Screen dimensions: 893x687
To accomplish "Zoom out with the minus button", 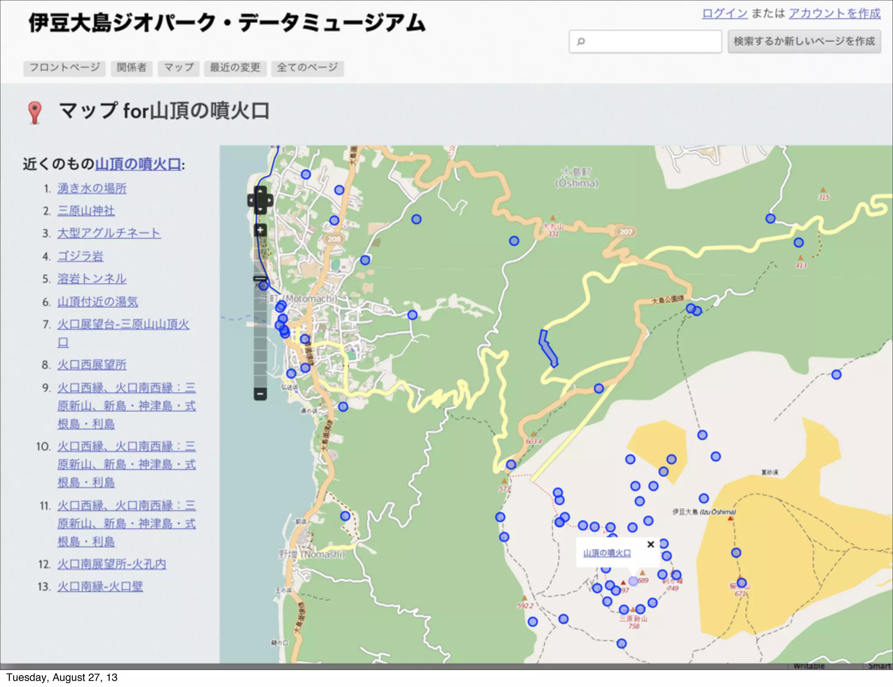I will pos(260,394).
